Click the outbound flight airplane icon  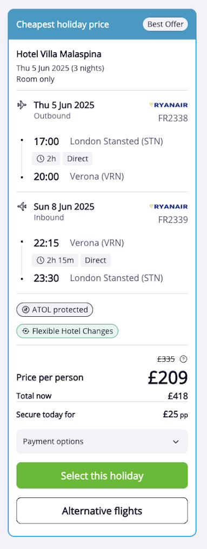(x=22, y=105)
